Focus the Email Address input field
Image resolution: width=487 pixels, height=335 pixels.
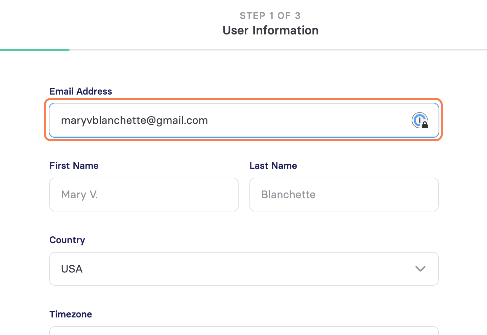pyautogui.click(x=244, y=120)
